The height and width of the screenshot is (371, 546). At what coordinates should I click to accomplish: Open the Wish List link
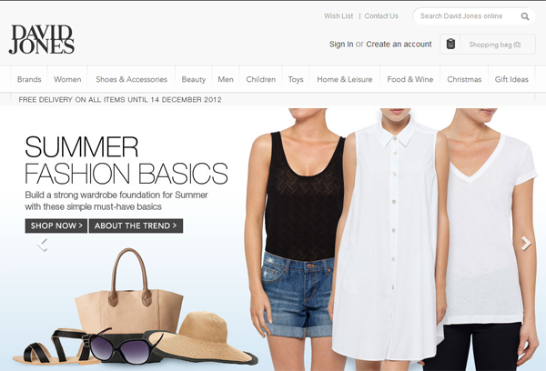tap(339, 16)
